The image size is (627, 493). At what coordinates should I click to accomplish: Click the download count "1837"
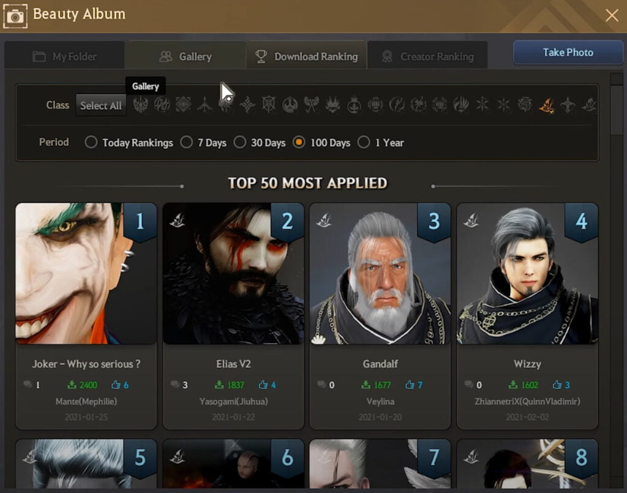(x=236, y=385)
